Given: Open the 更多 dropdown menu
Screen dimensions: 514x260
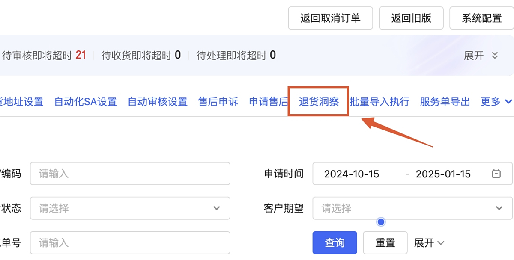Looking at the screenshot, I should click(x=496, y=102).
